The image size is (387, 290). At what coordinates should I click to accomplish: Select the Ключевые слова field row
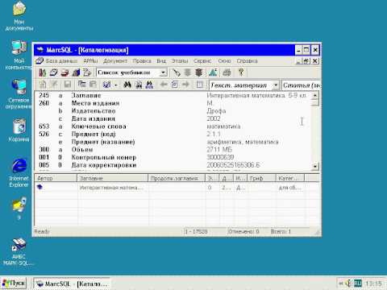pyautogui.click(x=173, y=126)
